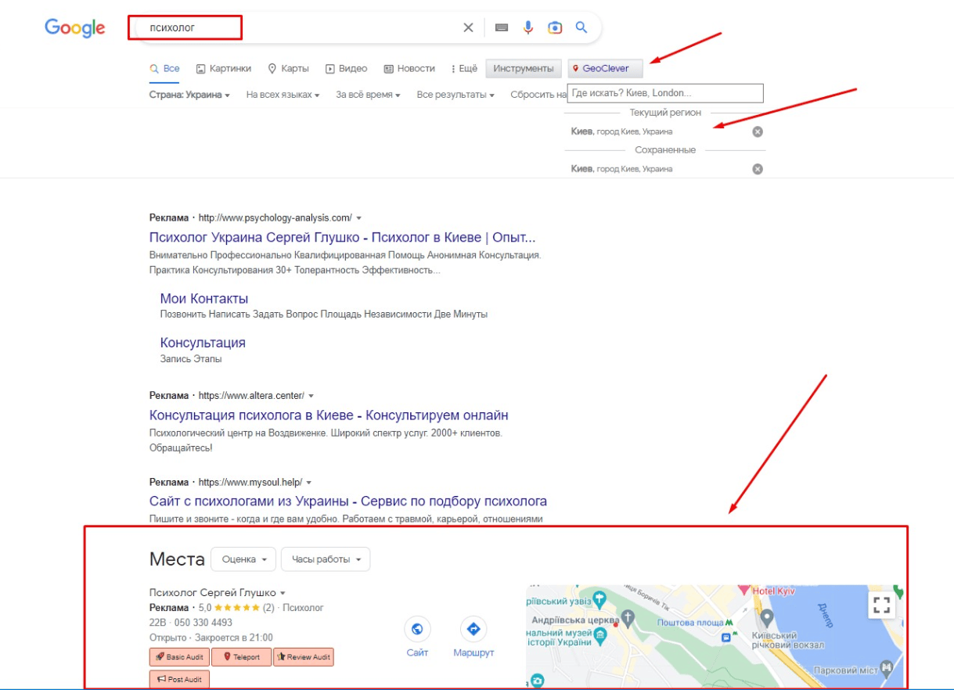Screen dimensions: 954x690
Task: Open Консультация sitelink
Action: [x=203, y=343]
